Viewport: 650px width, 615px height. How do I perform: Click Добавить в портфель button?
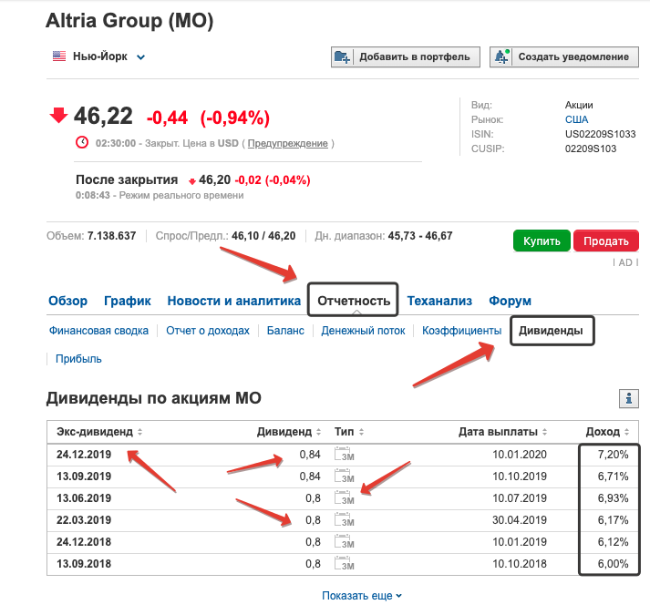point(405,56)
